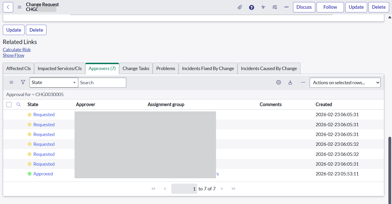This screenshot has width=392, height=204.
Task: Open the Problems tab
Action: pyautogui.click(x=166, y=69)
